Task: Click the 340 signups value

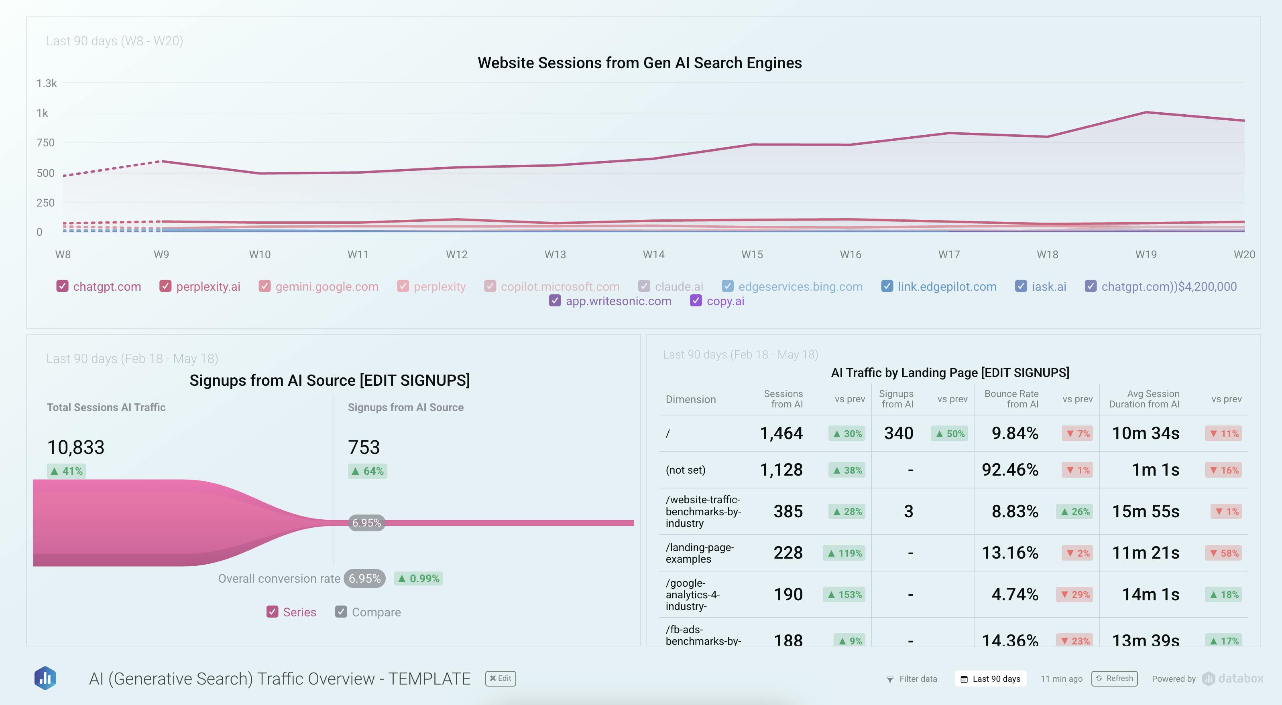Action: pyautogui.click(x=898, y=433)
